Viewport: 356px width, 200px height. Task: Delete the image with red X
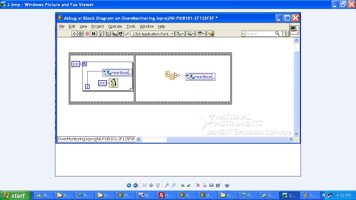[x=198, y=185]
